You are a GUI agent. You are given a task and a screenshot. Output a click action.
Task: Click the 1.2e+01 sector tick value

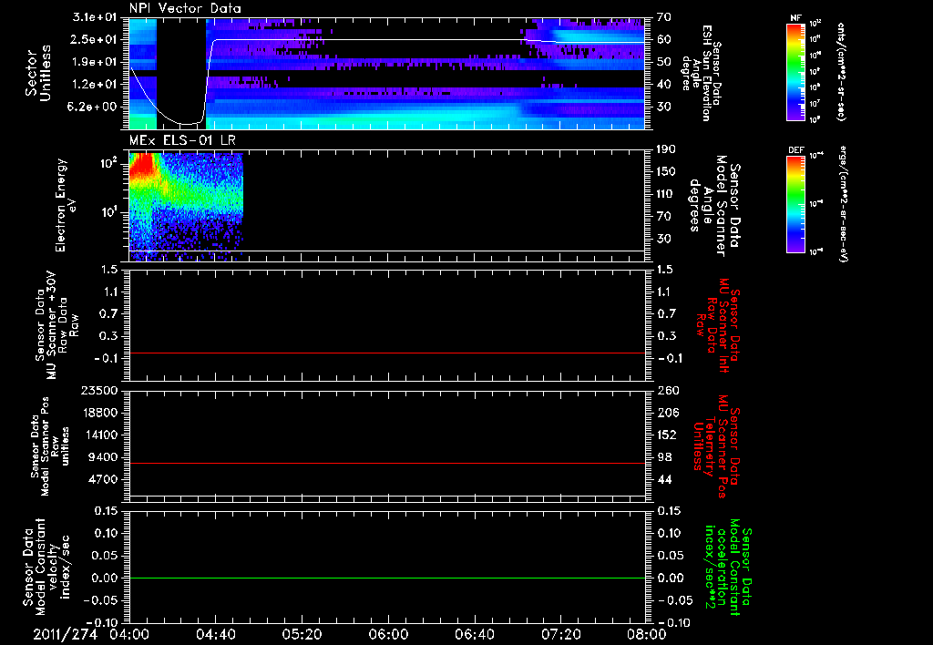tap(92, 85)
